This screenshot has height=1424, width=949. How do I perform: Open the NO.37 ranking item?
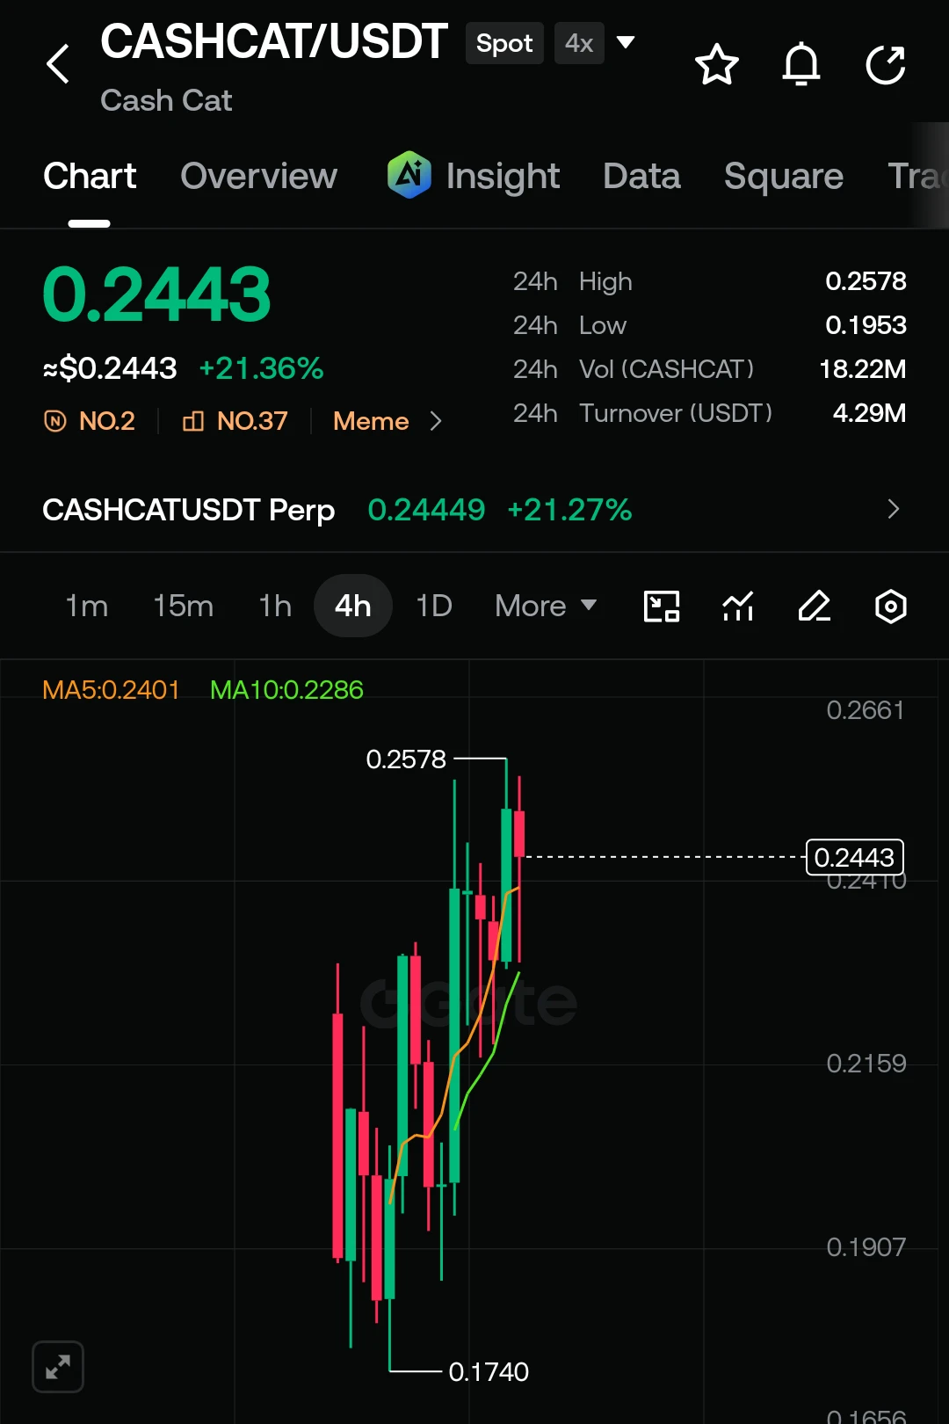pos(235,421)
